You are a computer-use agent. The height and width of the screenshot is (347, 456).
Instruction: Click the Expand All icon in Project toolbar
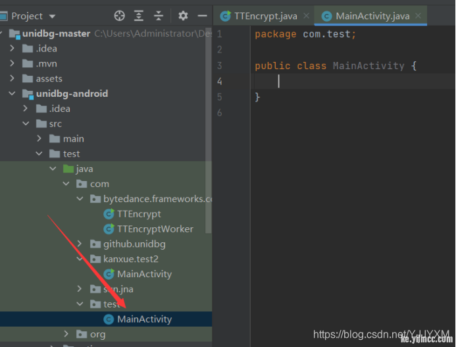[139, 16]
